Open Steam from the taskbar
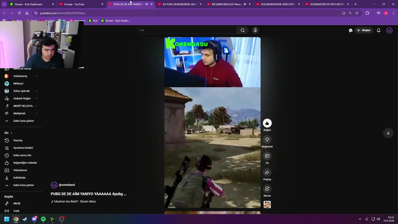 25,219
